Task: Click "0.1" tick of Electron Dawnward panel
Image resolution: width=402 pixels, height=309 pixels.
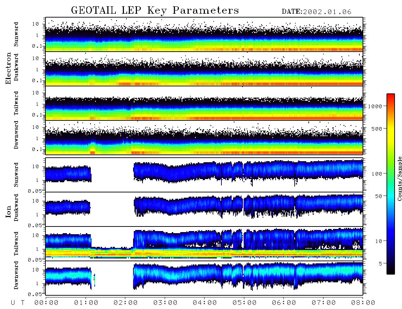Action: pos(37,149)
